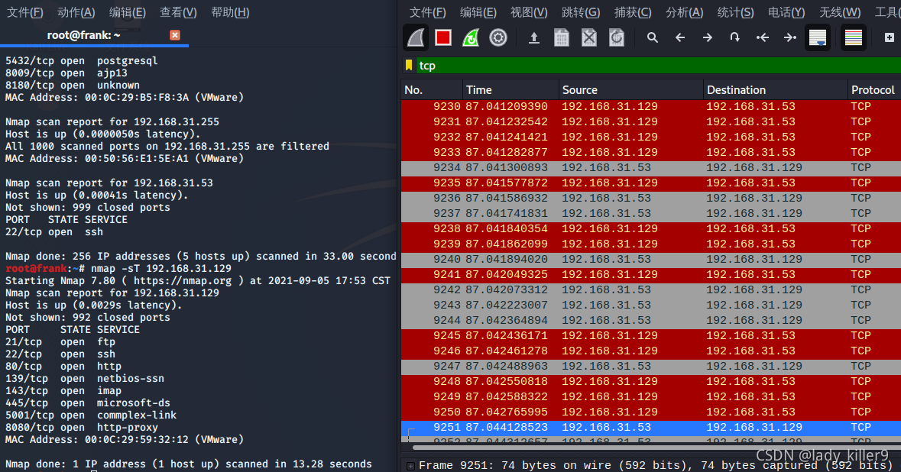Toggle auto-scroll during live capture
Screen dimensions: 901x472
(x=818, y=38)
